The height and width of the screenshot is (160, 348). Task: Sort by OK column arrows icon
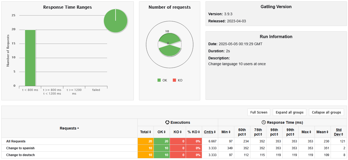[x=165, y=132]
